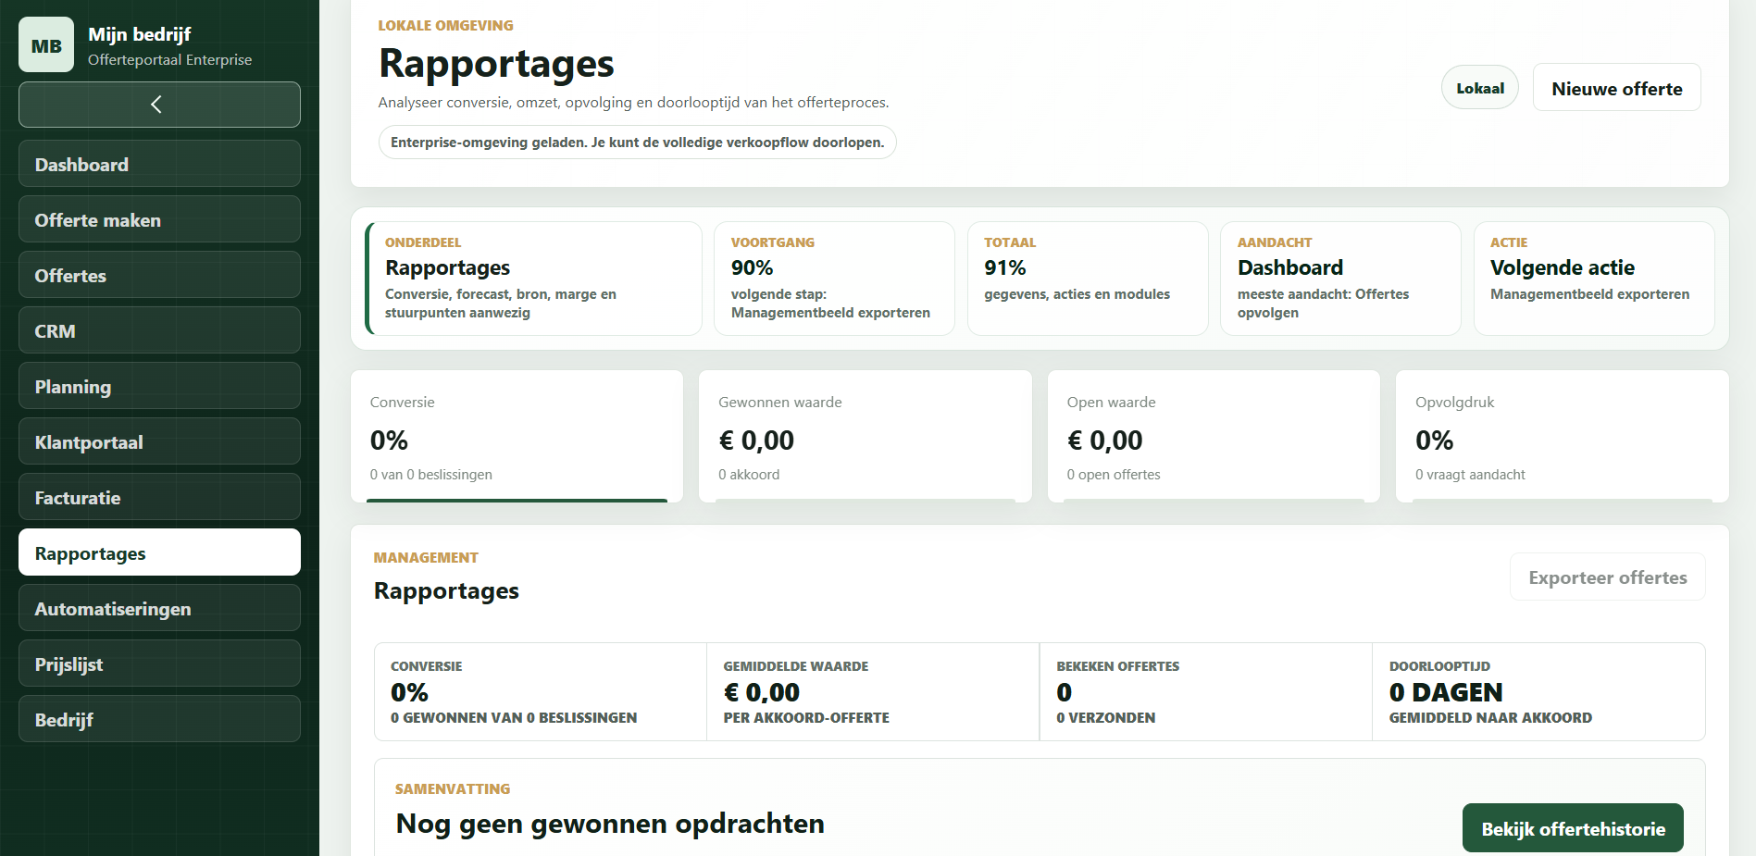This screenshot has width=1756, height=856.
Task: Click the MB company logo badge
Action: coord(46,44)
